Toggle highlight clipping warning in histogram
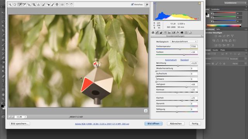This screenshot has height=139, width=248. [x=200, y=3]
